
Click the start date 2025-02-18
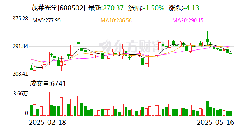pos(47,122)
